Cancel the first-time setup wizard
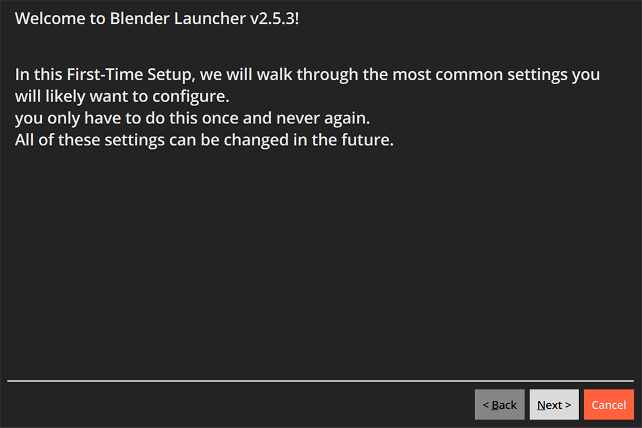642x428 pixels. [609, 405]
